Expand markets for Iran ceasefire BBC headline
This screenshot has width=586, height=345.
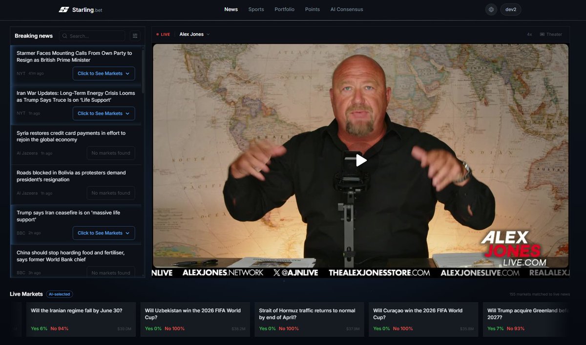click(x=104, y=233)
